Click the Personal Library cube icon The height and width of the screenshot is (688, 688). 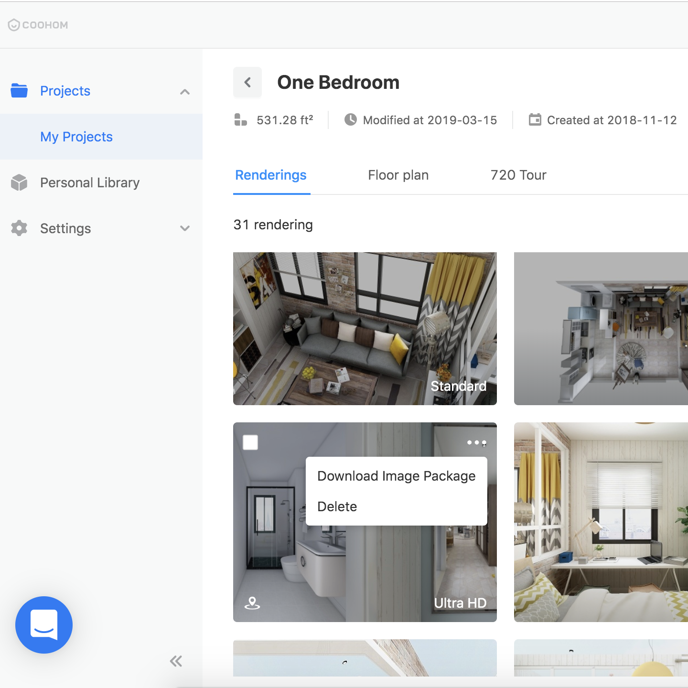click(x=19, y=182)
